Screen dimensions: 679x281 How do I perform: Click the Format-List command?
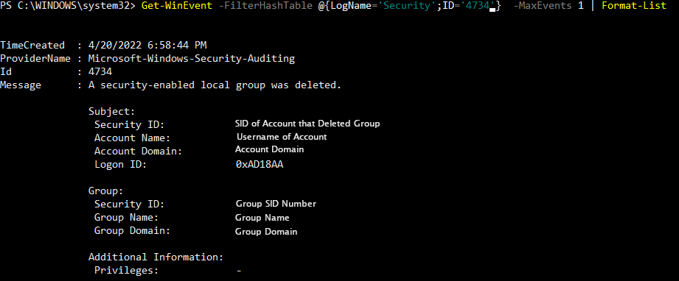click(633, 6)
